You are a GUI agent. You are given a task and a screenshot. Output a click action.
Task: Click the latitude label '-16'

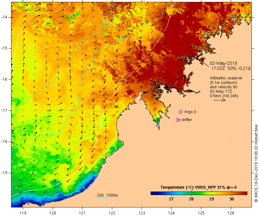pyautogui.click(x=4, y=79)
